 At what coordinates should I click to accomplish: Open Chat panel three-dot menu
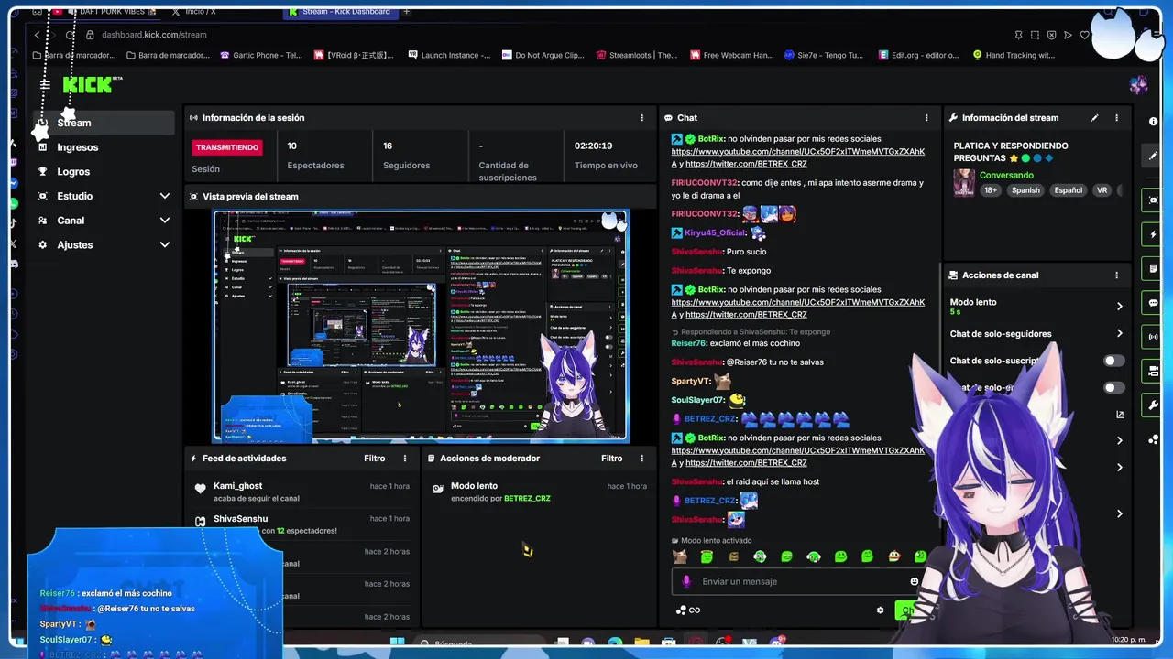pos(926,118)
